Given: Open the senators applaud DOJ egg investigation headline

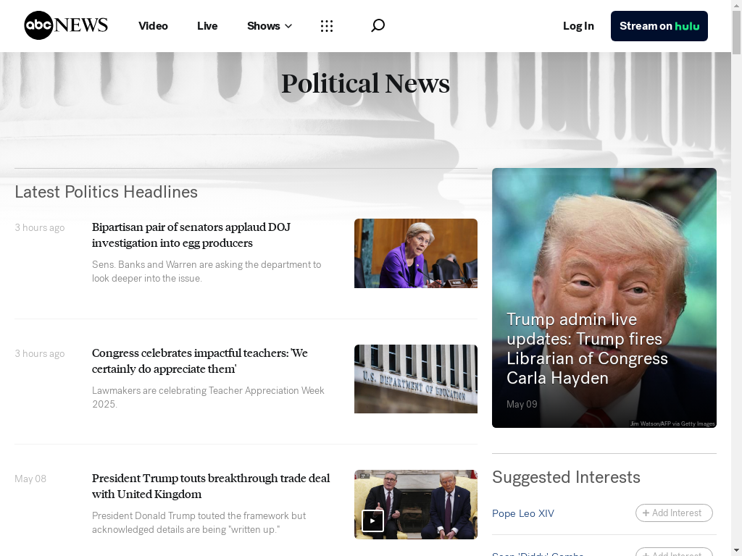Looking at the screenshot, I should [191, 235].
